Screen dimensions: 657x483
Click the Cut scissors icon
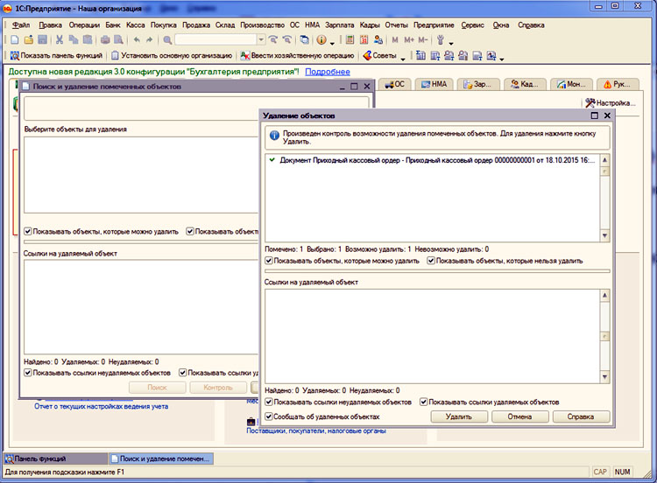tap(60, 39)
